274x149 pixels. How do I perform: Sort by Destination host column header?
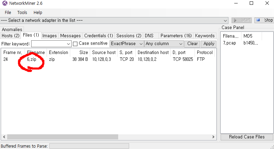[153, 52]
